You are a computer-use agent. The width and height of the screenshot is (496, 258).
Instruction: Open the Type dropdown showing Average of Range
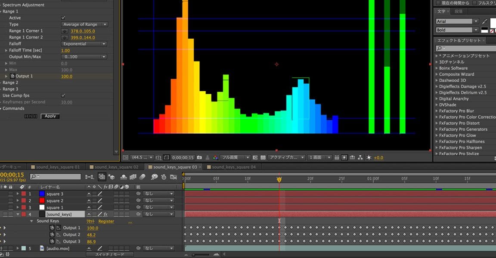click(x=84, y=24)
